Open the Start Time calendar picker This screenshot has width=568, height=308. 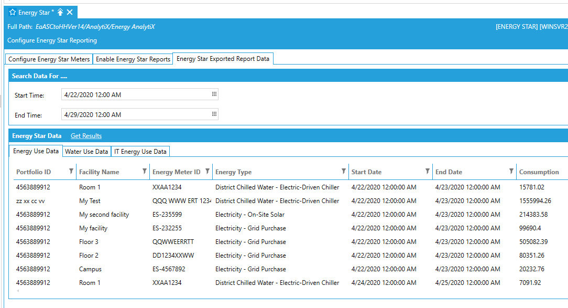[214, 94]
